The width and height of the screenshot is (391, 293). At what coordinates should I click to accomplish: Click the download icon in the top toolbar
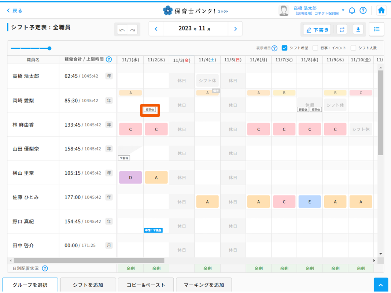358,29
